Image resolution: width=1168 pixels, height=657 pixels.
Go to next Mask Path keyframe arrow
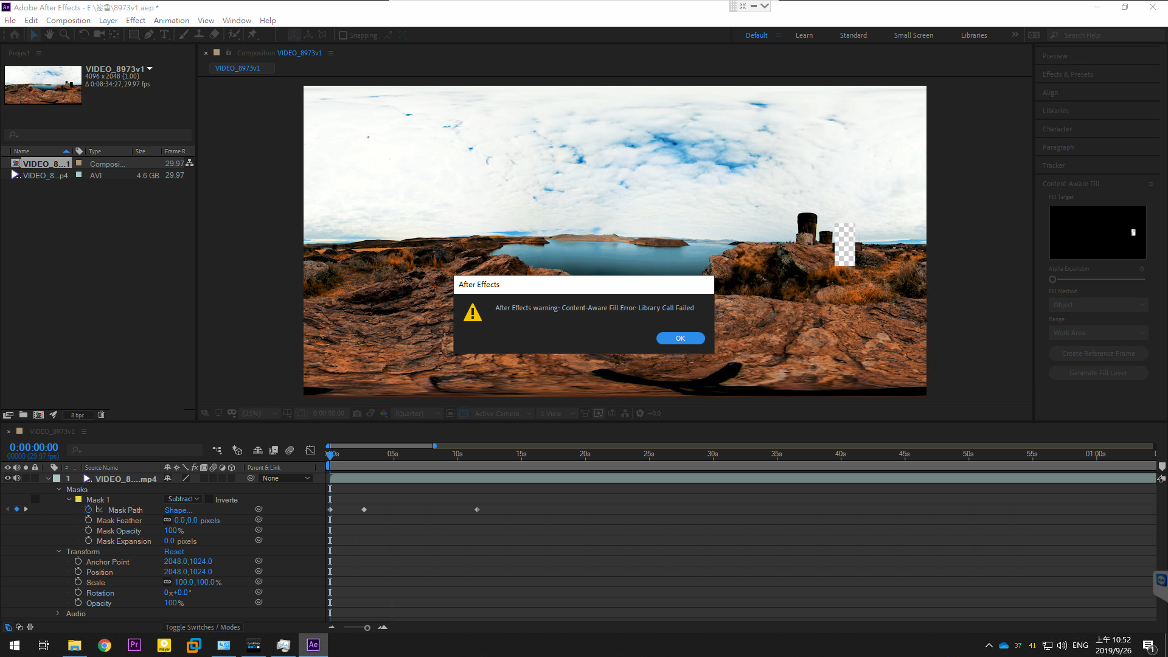pos(26,509)
